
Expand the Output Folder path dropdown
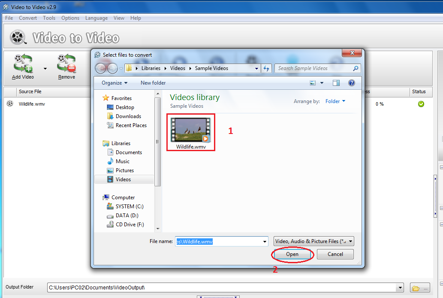401,288
